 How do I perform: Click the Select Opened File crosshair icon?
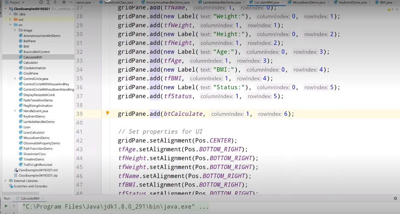click(41, 2)
